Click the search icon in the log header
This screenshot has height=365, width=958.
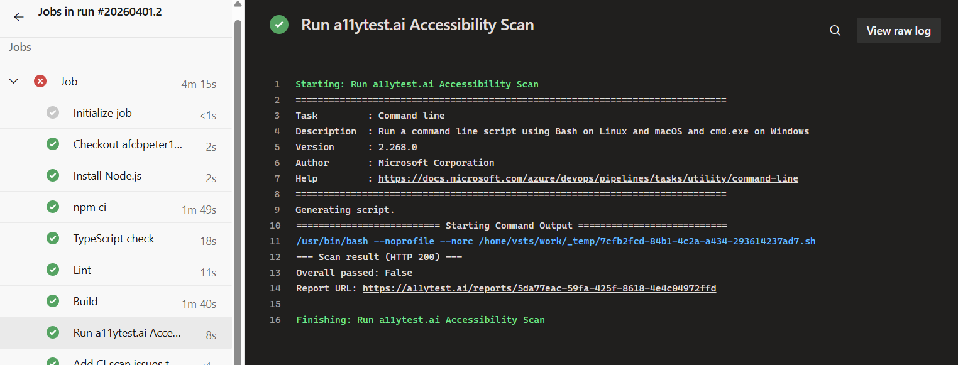tap(835, 30)
